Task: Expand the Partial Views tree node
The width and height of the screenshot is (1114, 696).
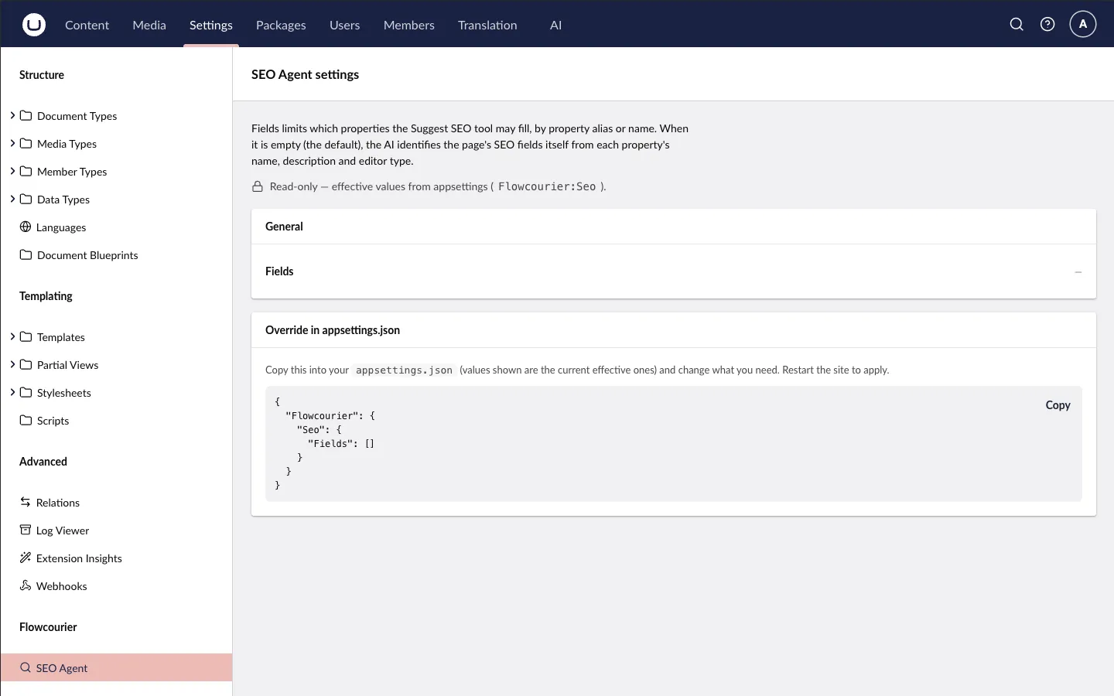Action: [12, 364]
